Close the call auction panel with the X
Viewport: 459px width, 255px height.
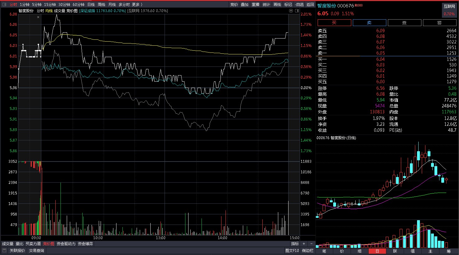click(38, 17)
